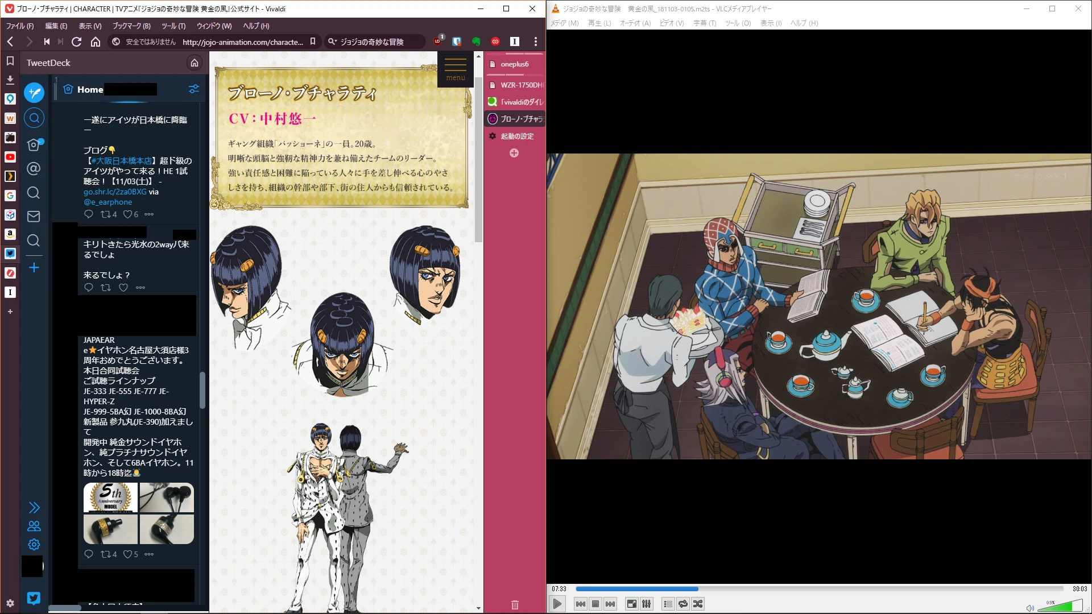Toggle VLC loop/repeat mode

(683, 604)
